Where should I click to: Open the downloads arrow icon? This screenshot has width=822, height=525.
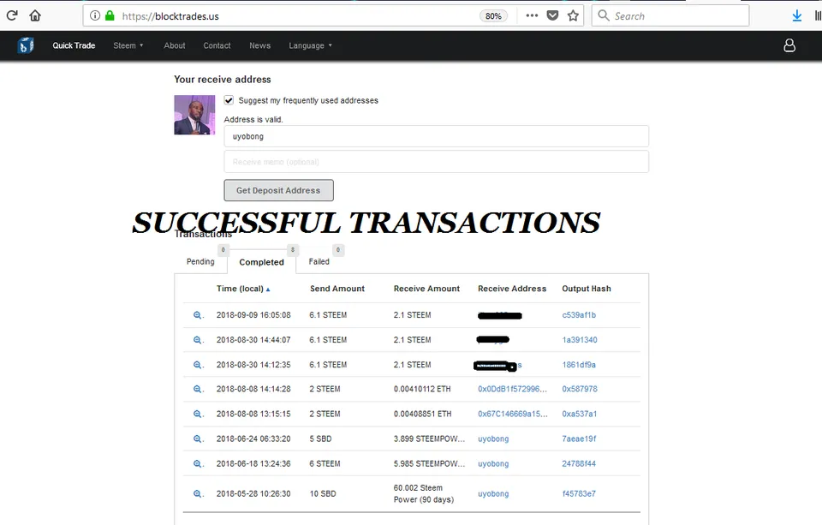point(797,15)
